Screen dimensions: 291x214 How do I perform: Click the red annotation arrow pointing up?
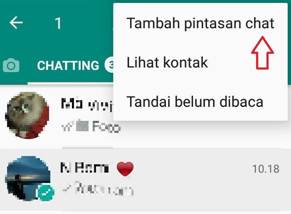tap(262, 53)
